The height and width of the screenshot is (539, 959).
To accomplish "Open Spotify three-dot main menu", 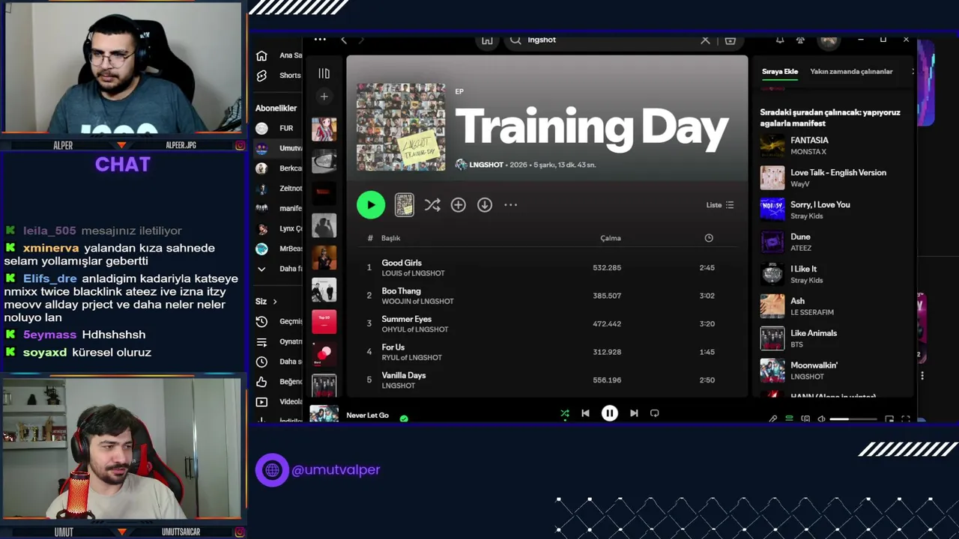I will point(320,40).
